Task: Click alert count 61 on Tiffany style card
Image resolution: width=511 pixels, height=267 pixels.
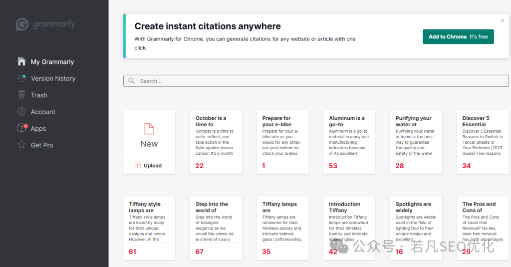Action: (132, 252)
